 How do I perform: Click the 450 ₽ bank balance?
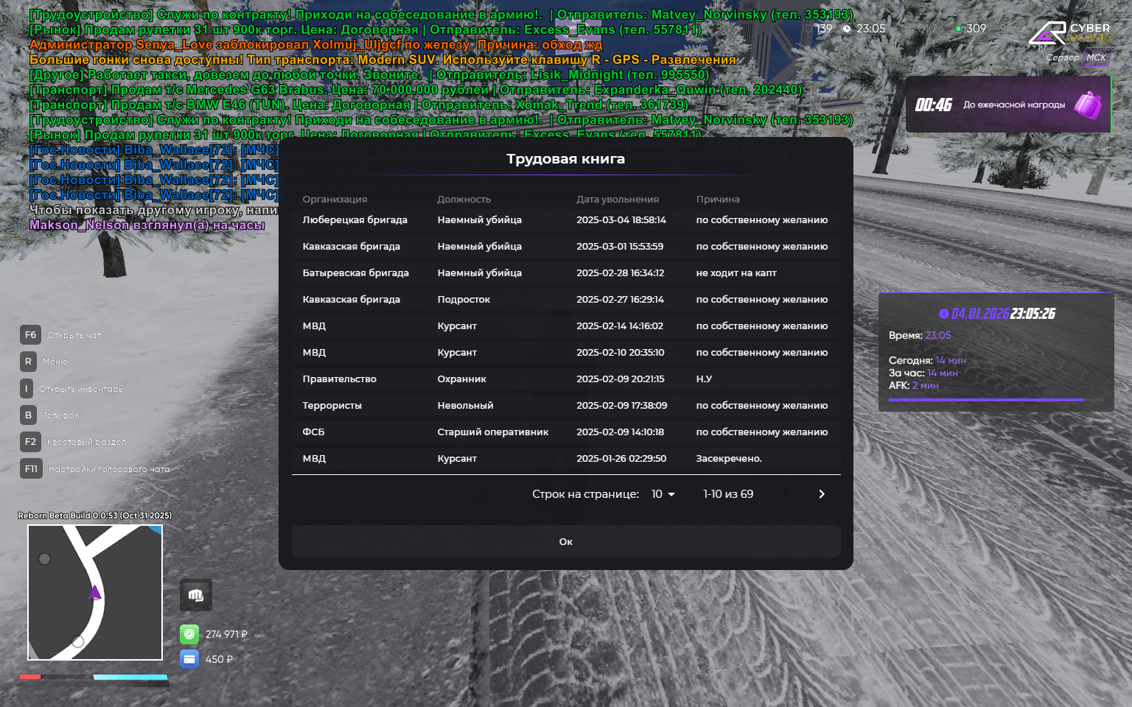[219, 659]
